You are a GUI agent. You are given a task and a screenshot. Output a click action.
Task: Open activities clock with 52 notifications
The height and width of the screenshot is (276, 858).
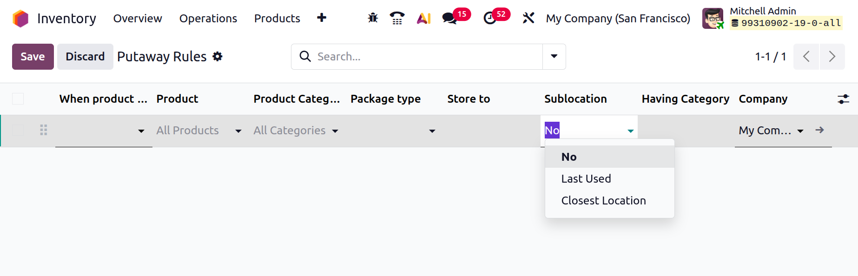[490, 18]
